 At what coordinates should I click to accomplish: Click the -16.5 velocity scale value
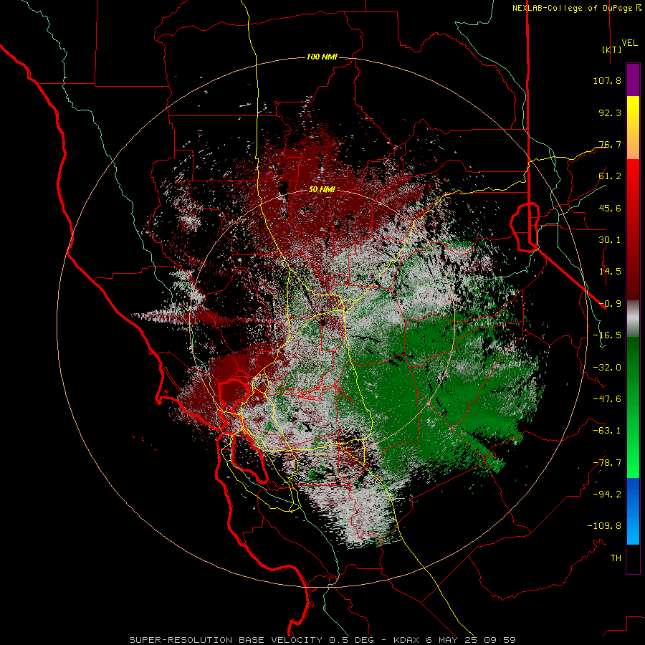(607, 335)
